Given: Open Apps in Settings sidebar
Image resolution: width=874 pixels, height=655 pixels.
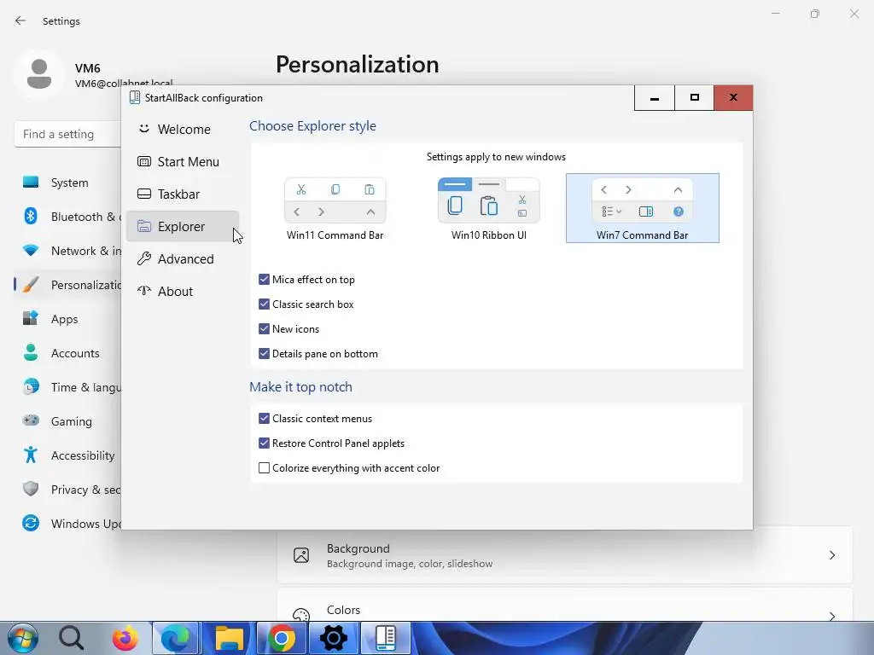Looking at the screenshot, I should tap(68, 319).
